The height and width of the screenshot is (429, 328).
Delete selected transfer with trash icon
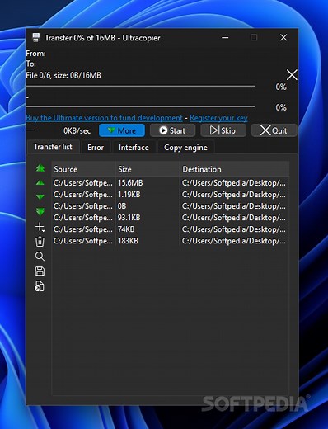point(40,242)
